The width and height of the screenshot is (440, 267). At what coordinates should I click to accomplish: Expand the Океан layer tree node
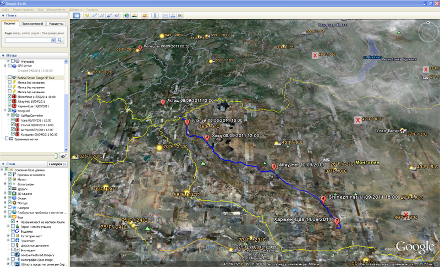[x=5, y=198]
